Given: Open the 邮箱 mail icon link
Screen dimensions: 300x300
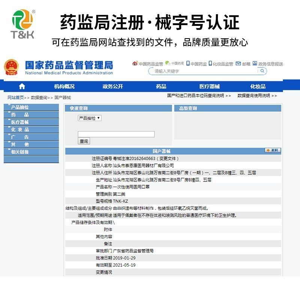Looking at the screenshot, I should point(238,63).
